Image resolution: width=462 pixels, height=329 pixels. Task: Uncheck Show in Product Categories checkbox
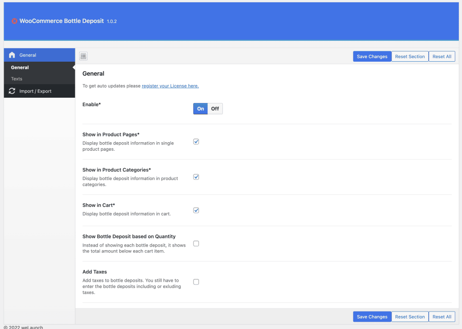coord(196,177)
